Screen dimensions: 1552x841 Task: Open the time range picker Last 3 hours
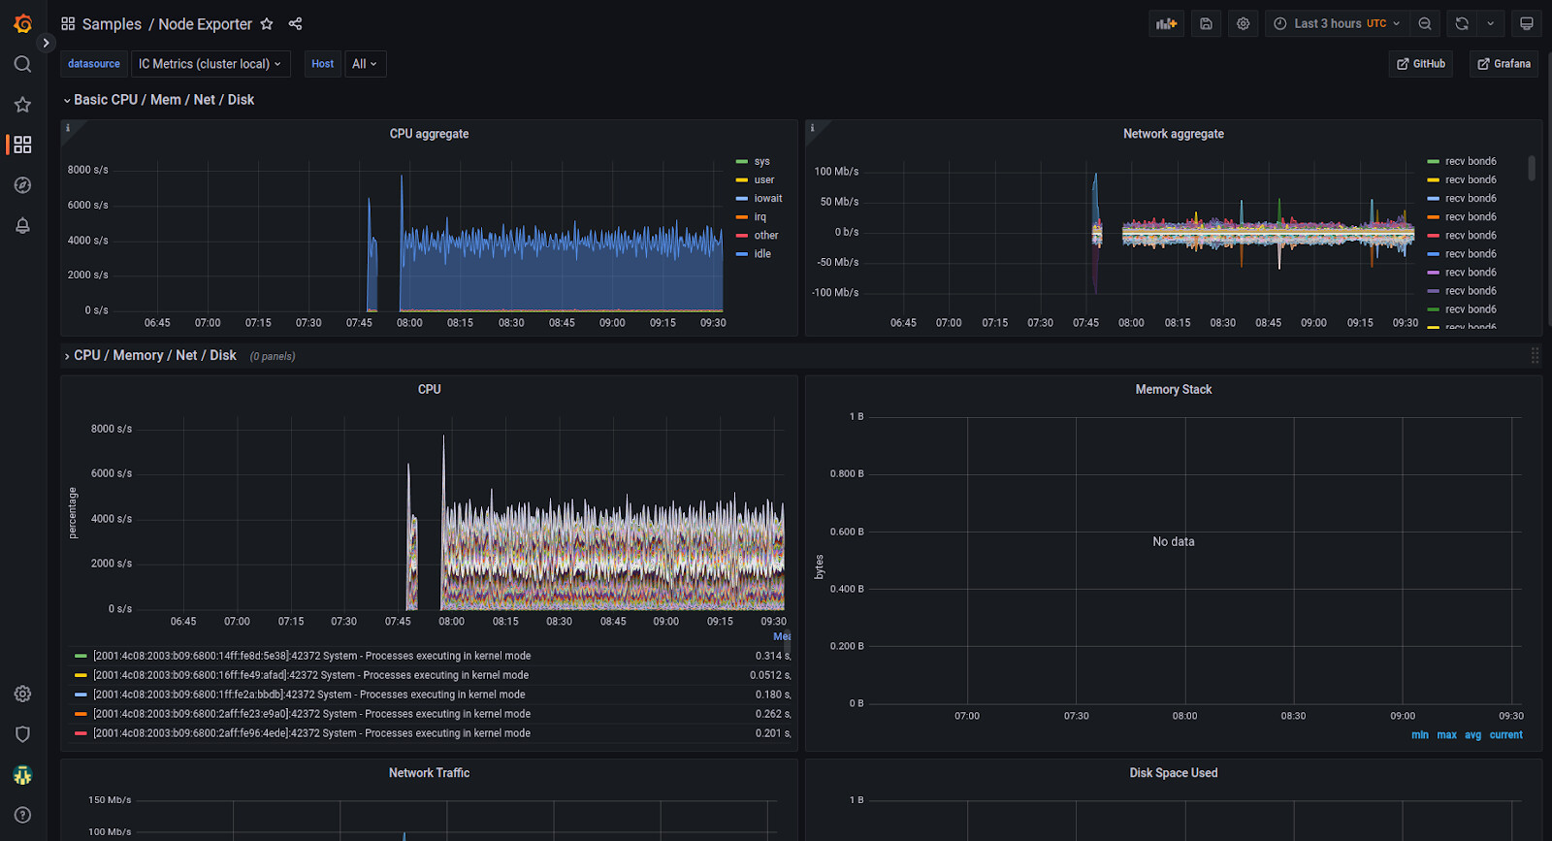tap(1337, 23)
